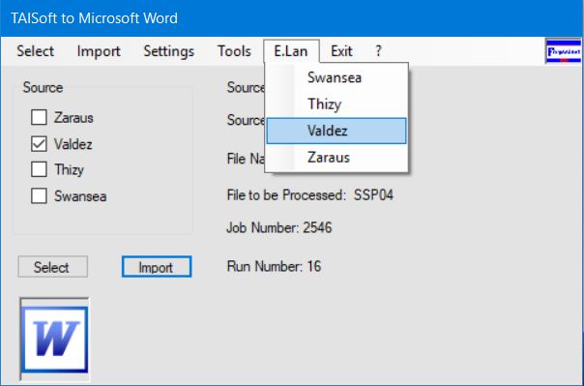This screenshot has width=584, height=386.
Task: Click the 'Run Number: 16' label
Action: [x=274, y=266]
